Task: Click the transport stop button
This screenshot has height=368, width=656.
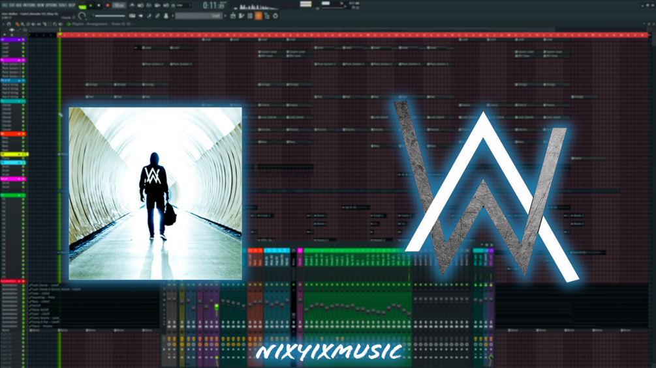Action: (99, 6)
